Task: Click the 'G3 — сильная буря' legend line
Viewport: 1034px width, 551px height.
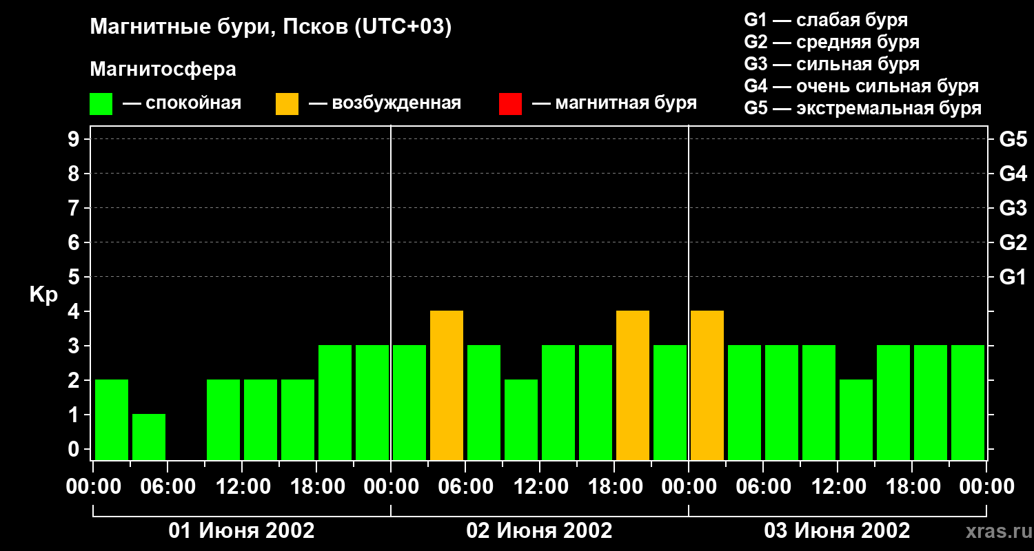Action: coord(832,64)
